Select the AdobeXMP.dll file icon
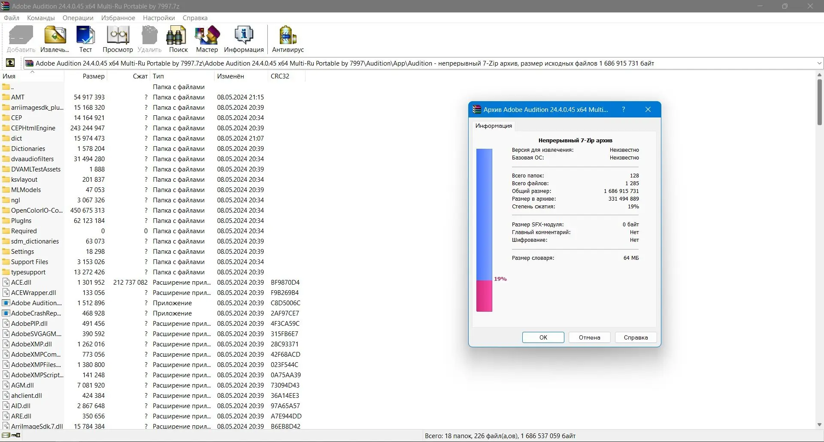Screen dimensions: 824x442 (x=6, y=344)
